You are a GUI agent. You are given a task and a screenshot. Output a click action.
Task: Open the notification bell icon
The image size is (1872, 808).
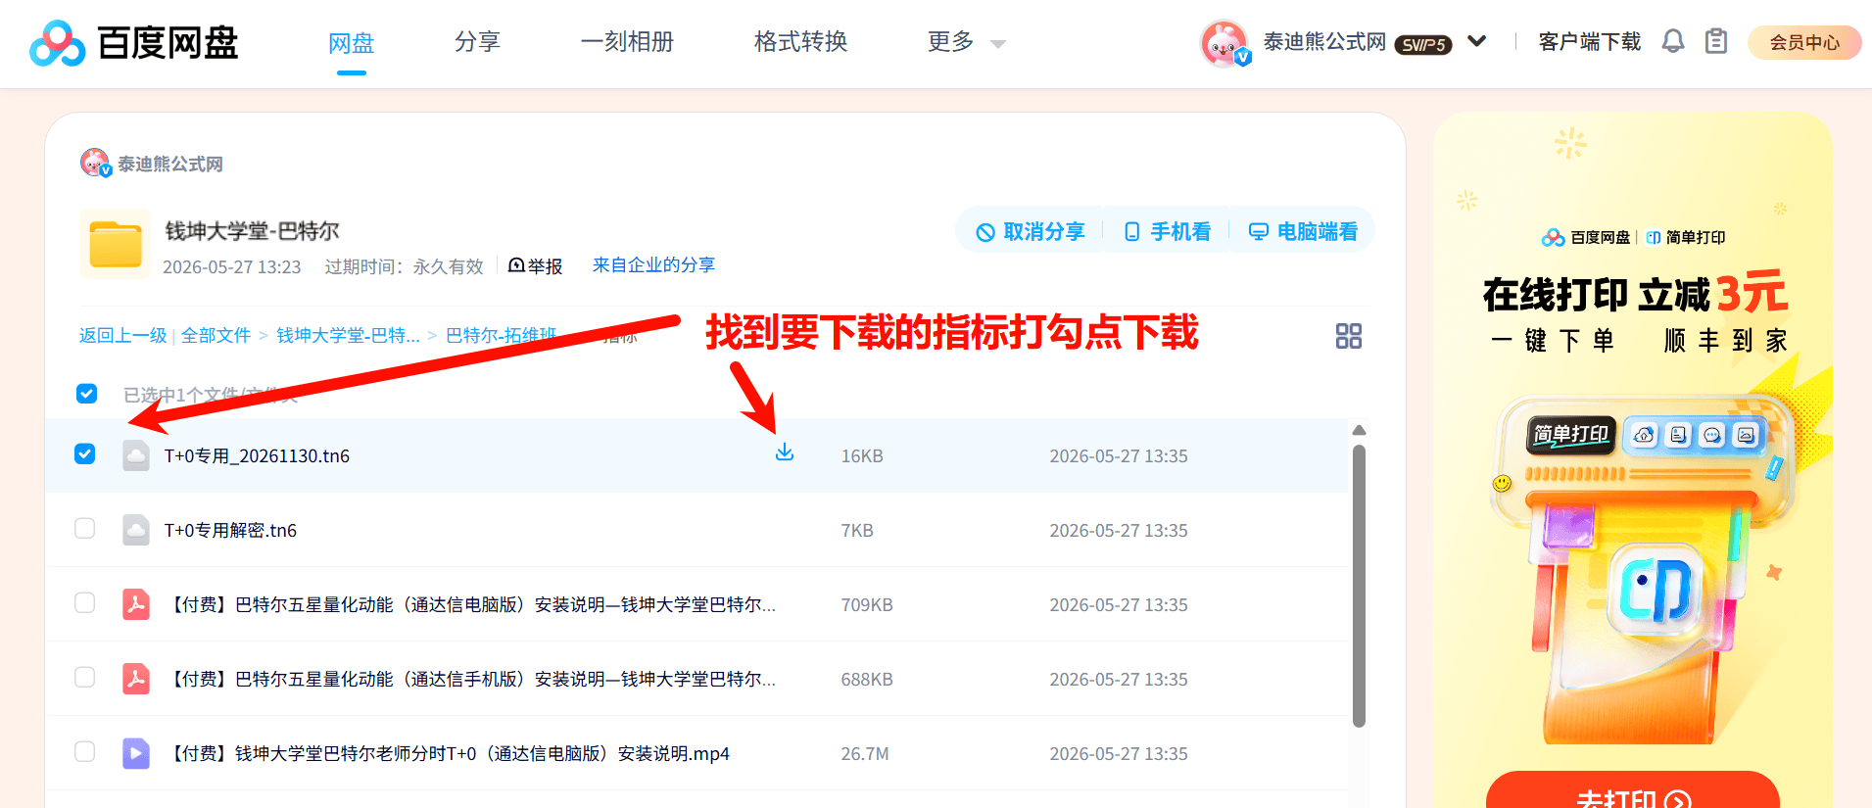(x=1673, y=41)
